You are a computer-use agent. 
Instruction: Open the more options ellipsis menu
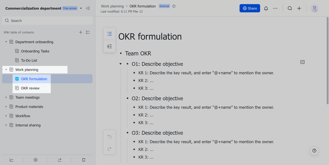[x=275, y=8]
